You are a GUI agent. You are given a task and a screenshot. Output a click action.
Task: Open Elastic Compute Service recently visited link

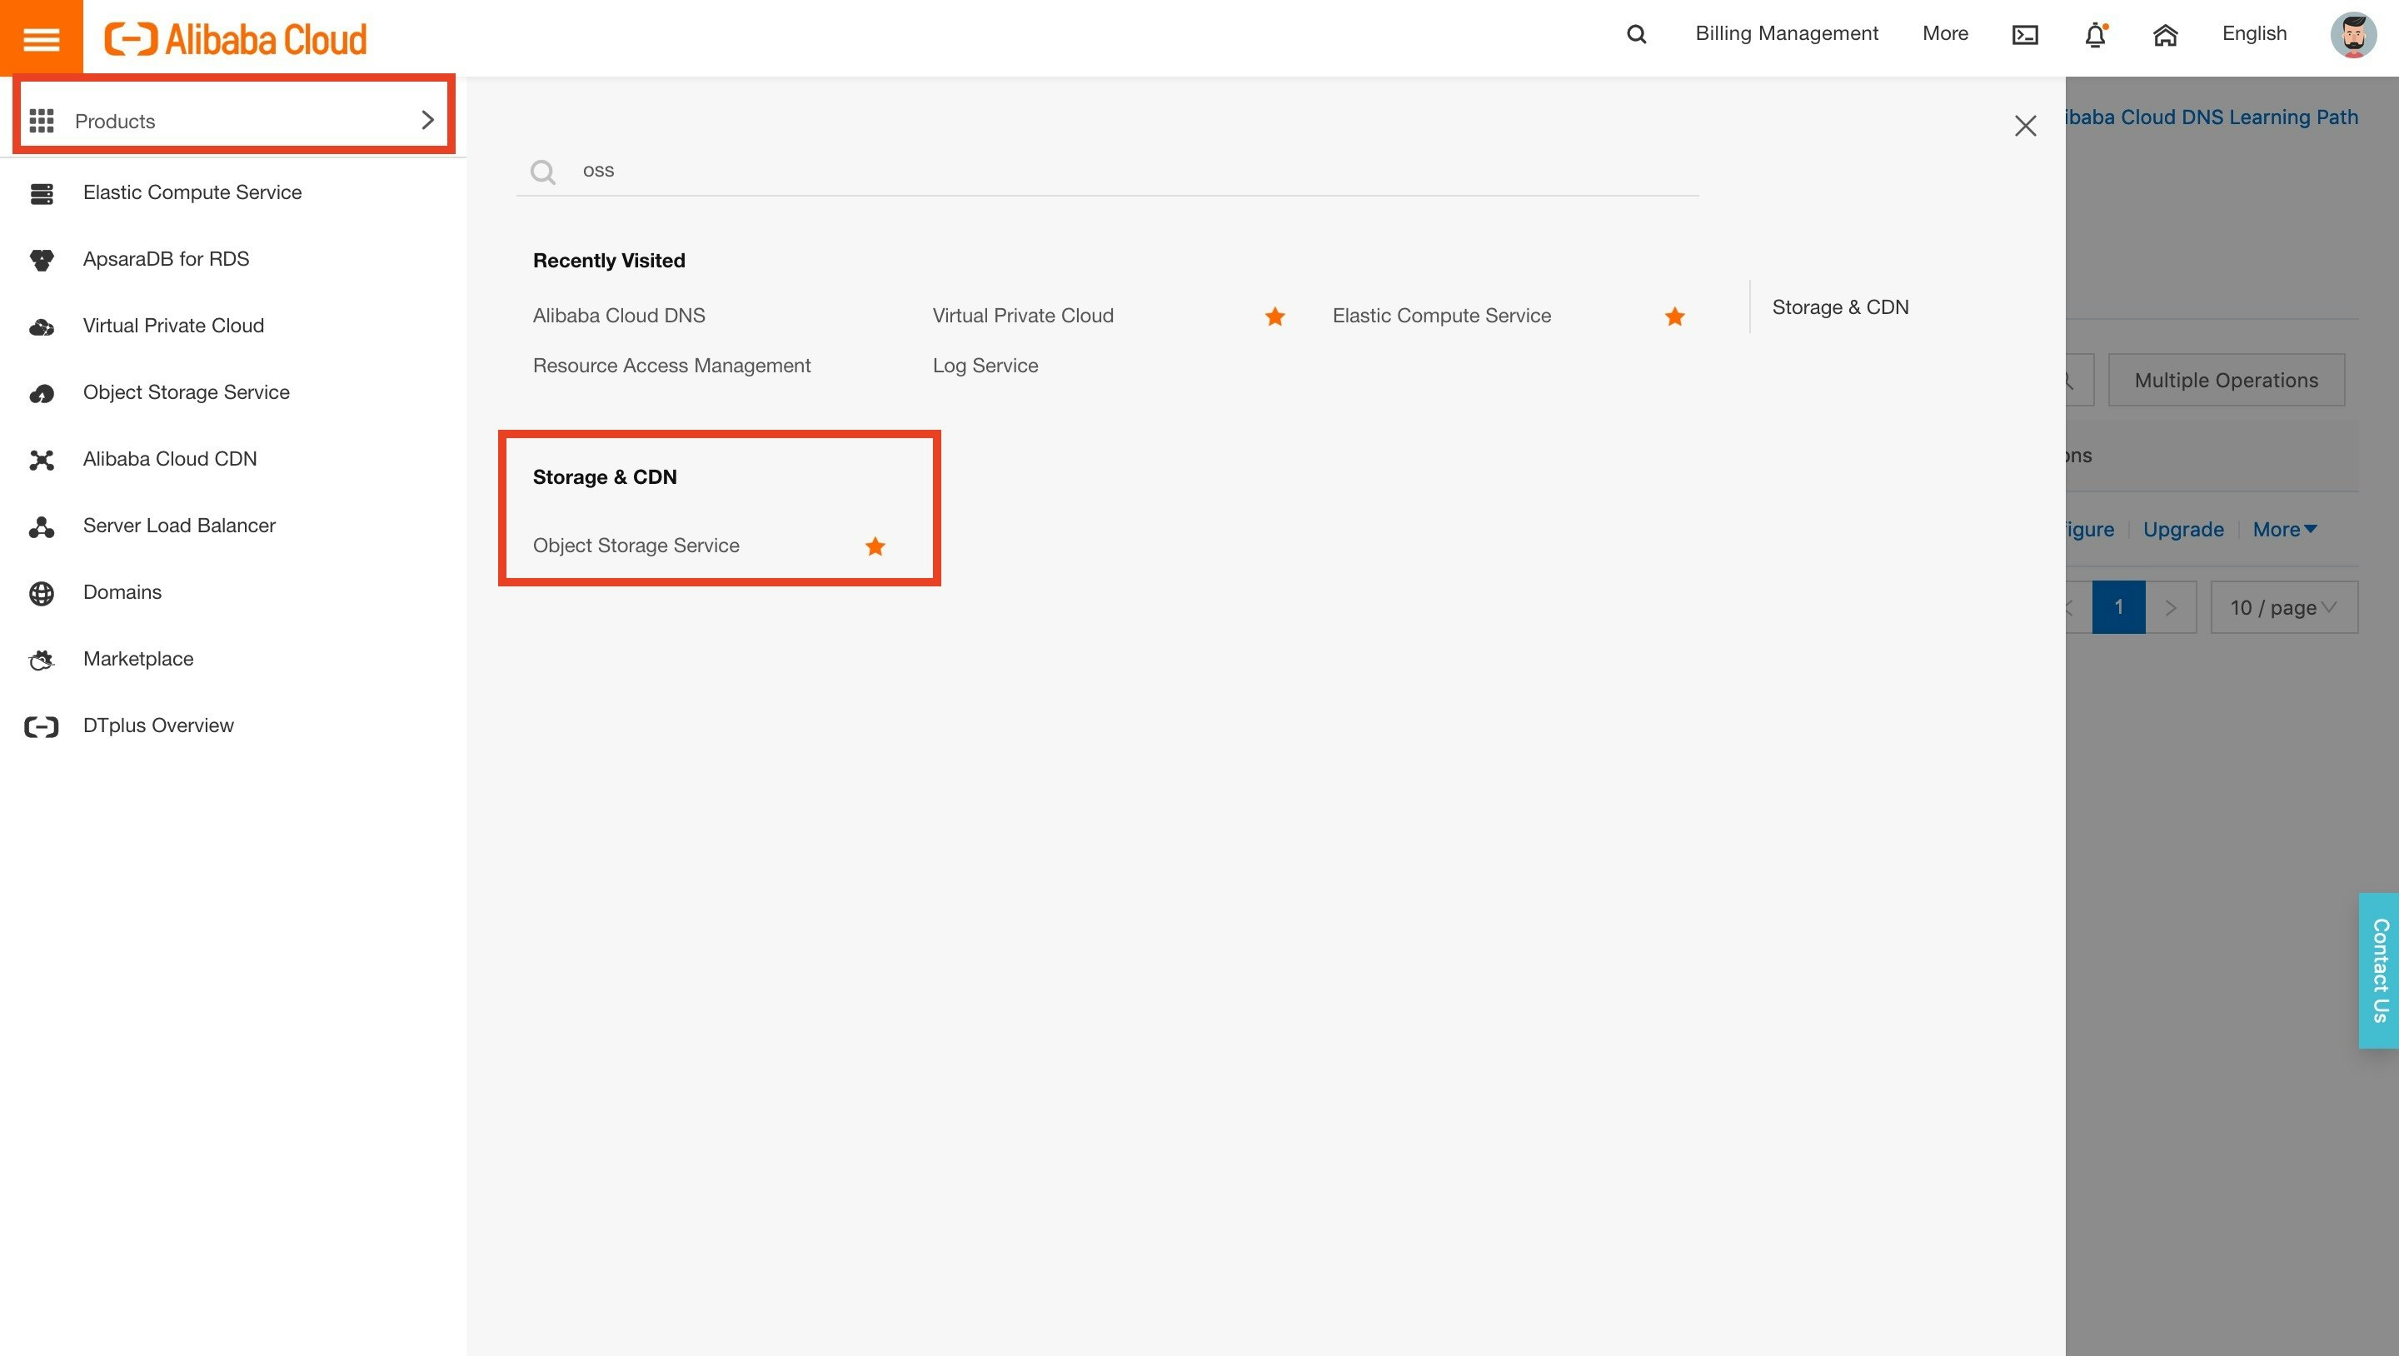(1441, 316)
